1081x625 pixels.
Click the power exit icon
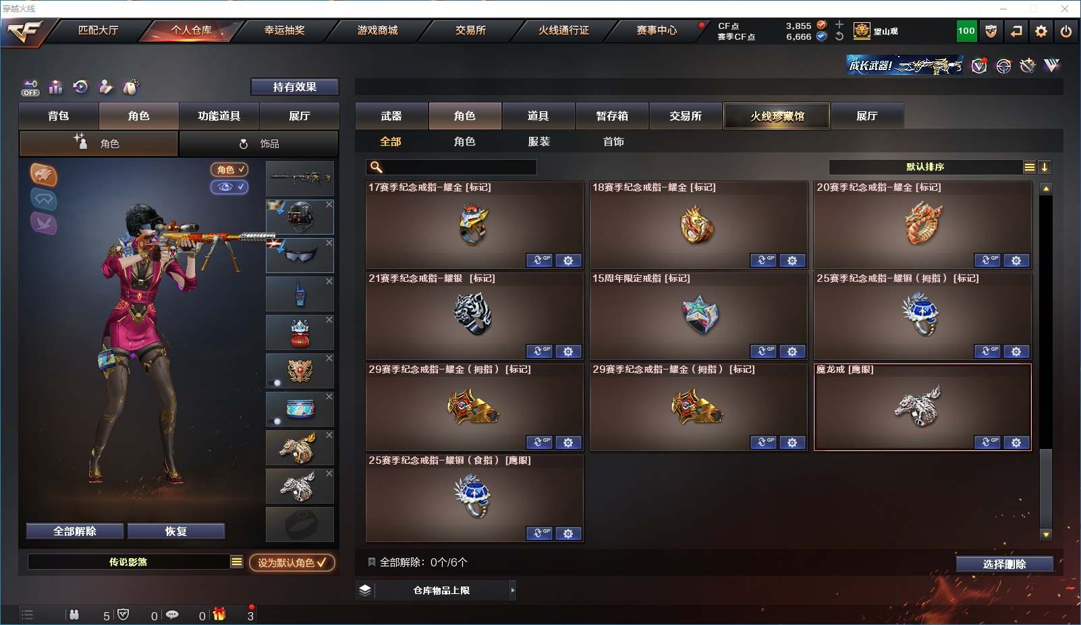[1066, 31]
